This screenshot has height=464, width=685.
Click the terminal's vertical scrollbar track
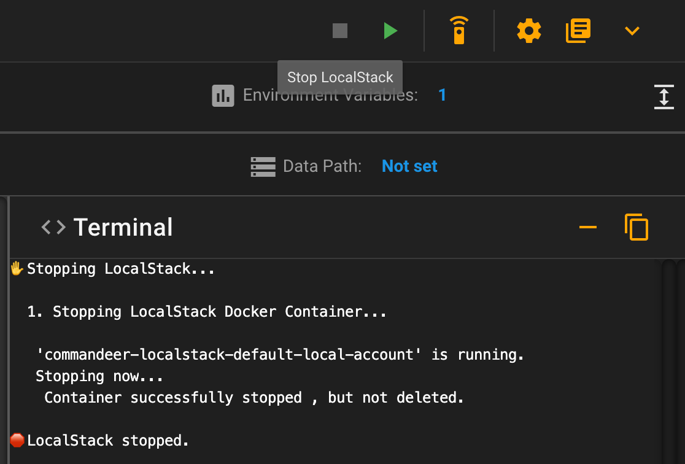click(x=668, y=362)
